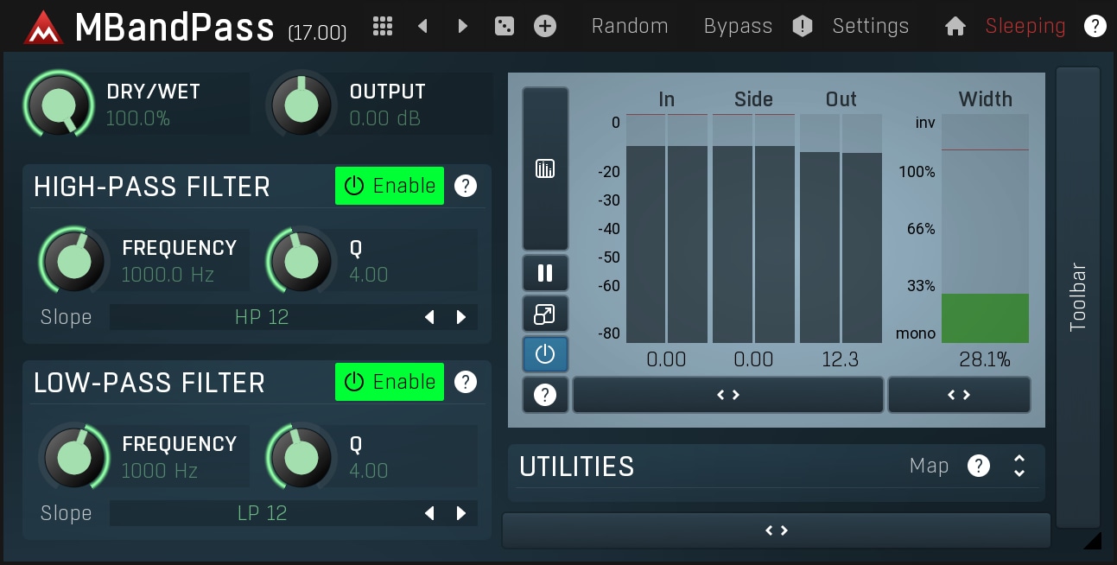Click the In meter label
The width and height of the screenshot is (1117, 565).
(667, 99)
